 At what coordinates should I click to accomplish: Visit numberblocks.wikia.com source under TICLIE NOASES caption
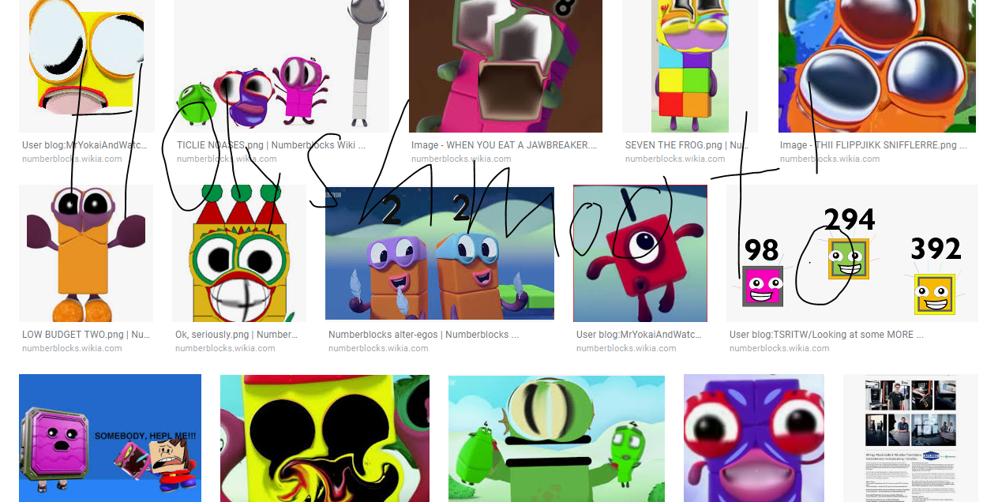pos(227,159)
